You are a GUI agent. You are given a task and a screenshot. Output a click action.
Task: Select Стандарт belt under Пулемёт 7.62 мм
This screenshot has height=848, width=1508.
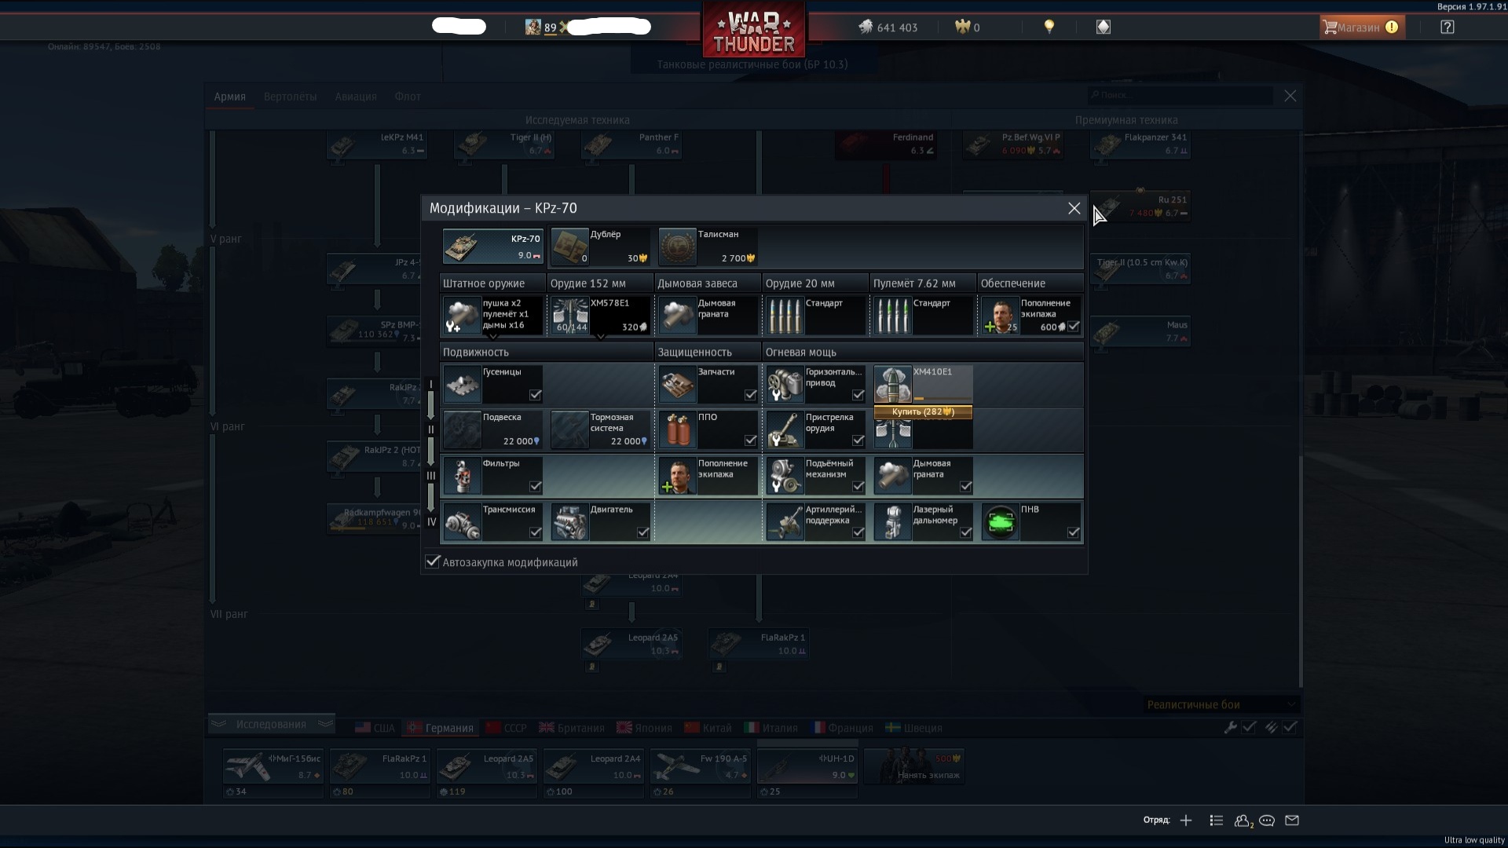923,316
